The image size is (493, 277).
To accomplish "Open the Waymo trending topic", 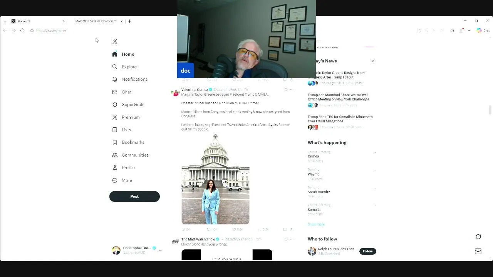I will (314, 174).
